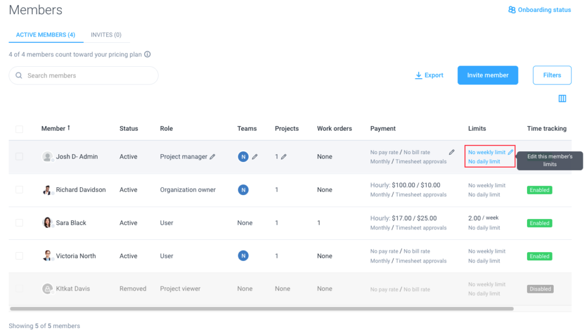This screenshot has height=335, width=584.
Task: Open the columns customization icon
Action: 562,98
